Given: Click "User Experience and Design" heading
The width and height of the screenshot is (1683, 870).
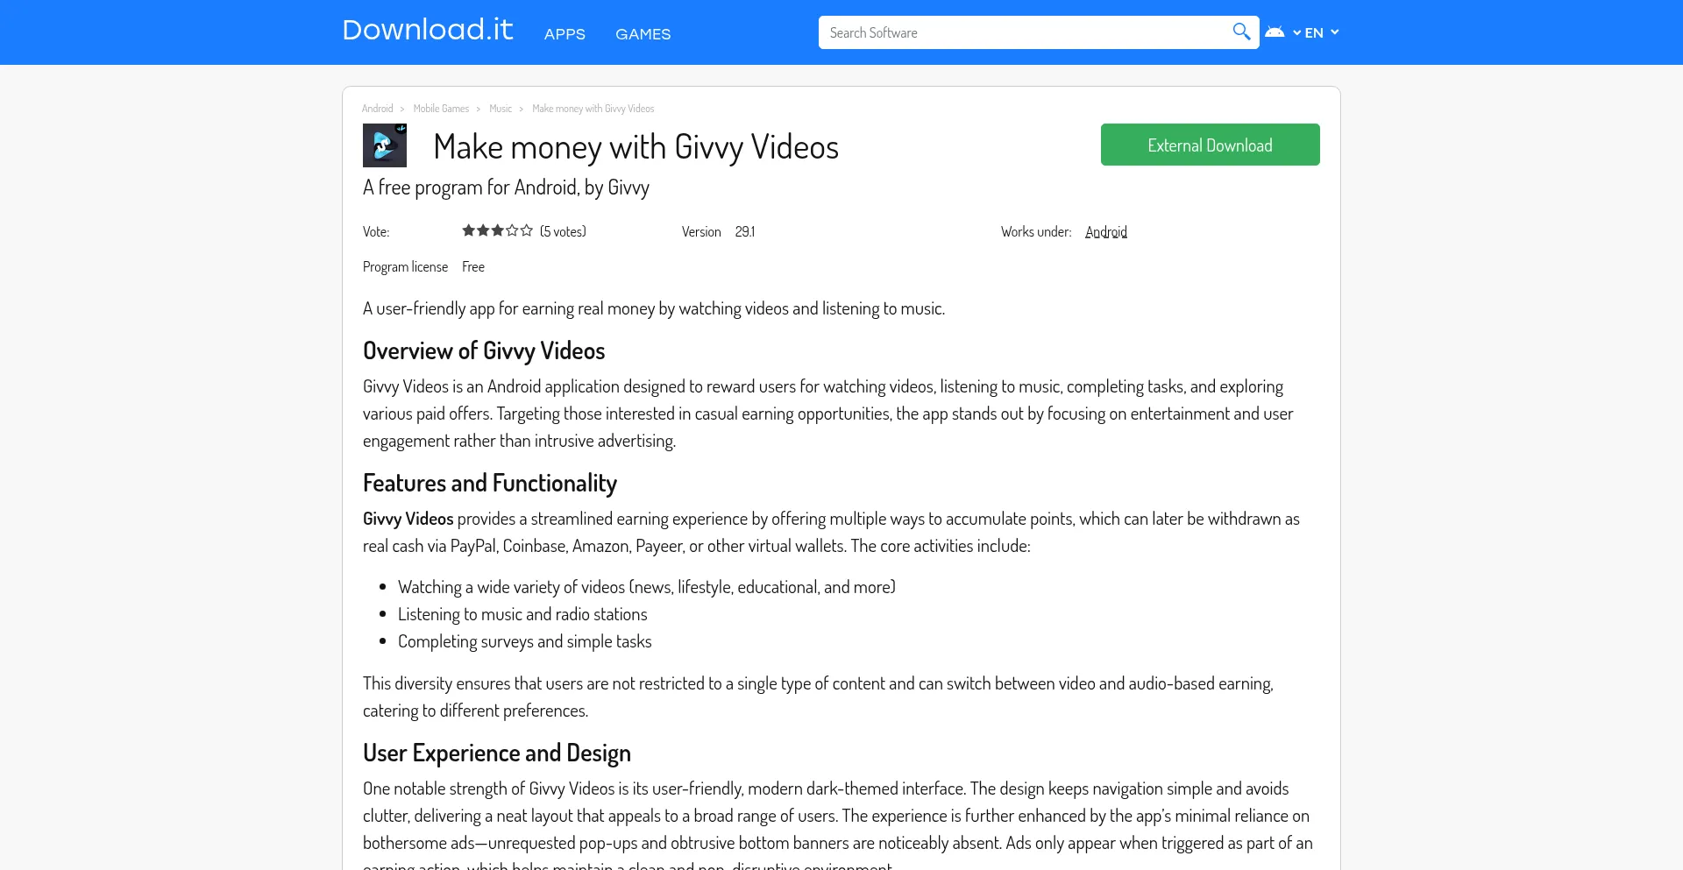Looking at the screenshot, I should pyautogui.click(x=497, y=753).
